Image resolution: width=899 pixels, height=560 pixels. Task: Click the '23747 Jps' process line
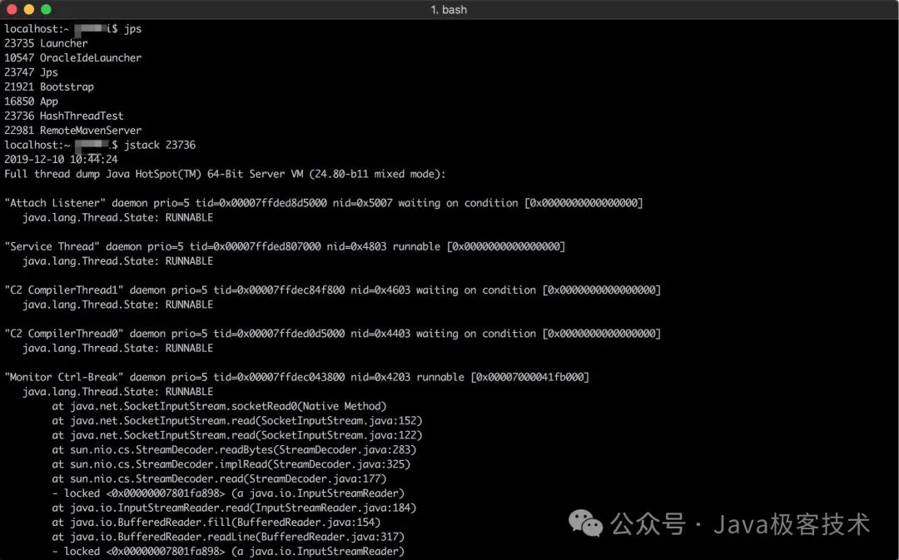coord(31,72)
